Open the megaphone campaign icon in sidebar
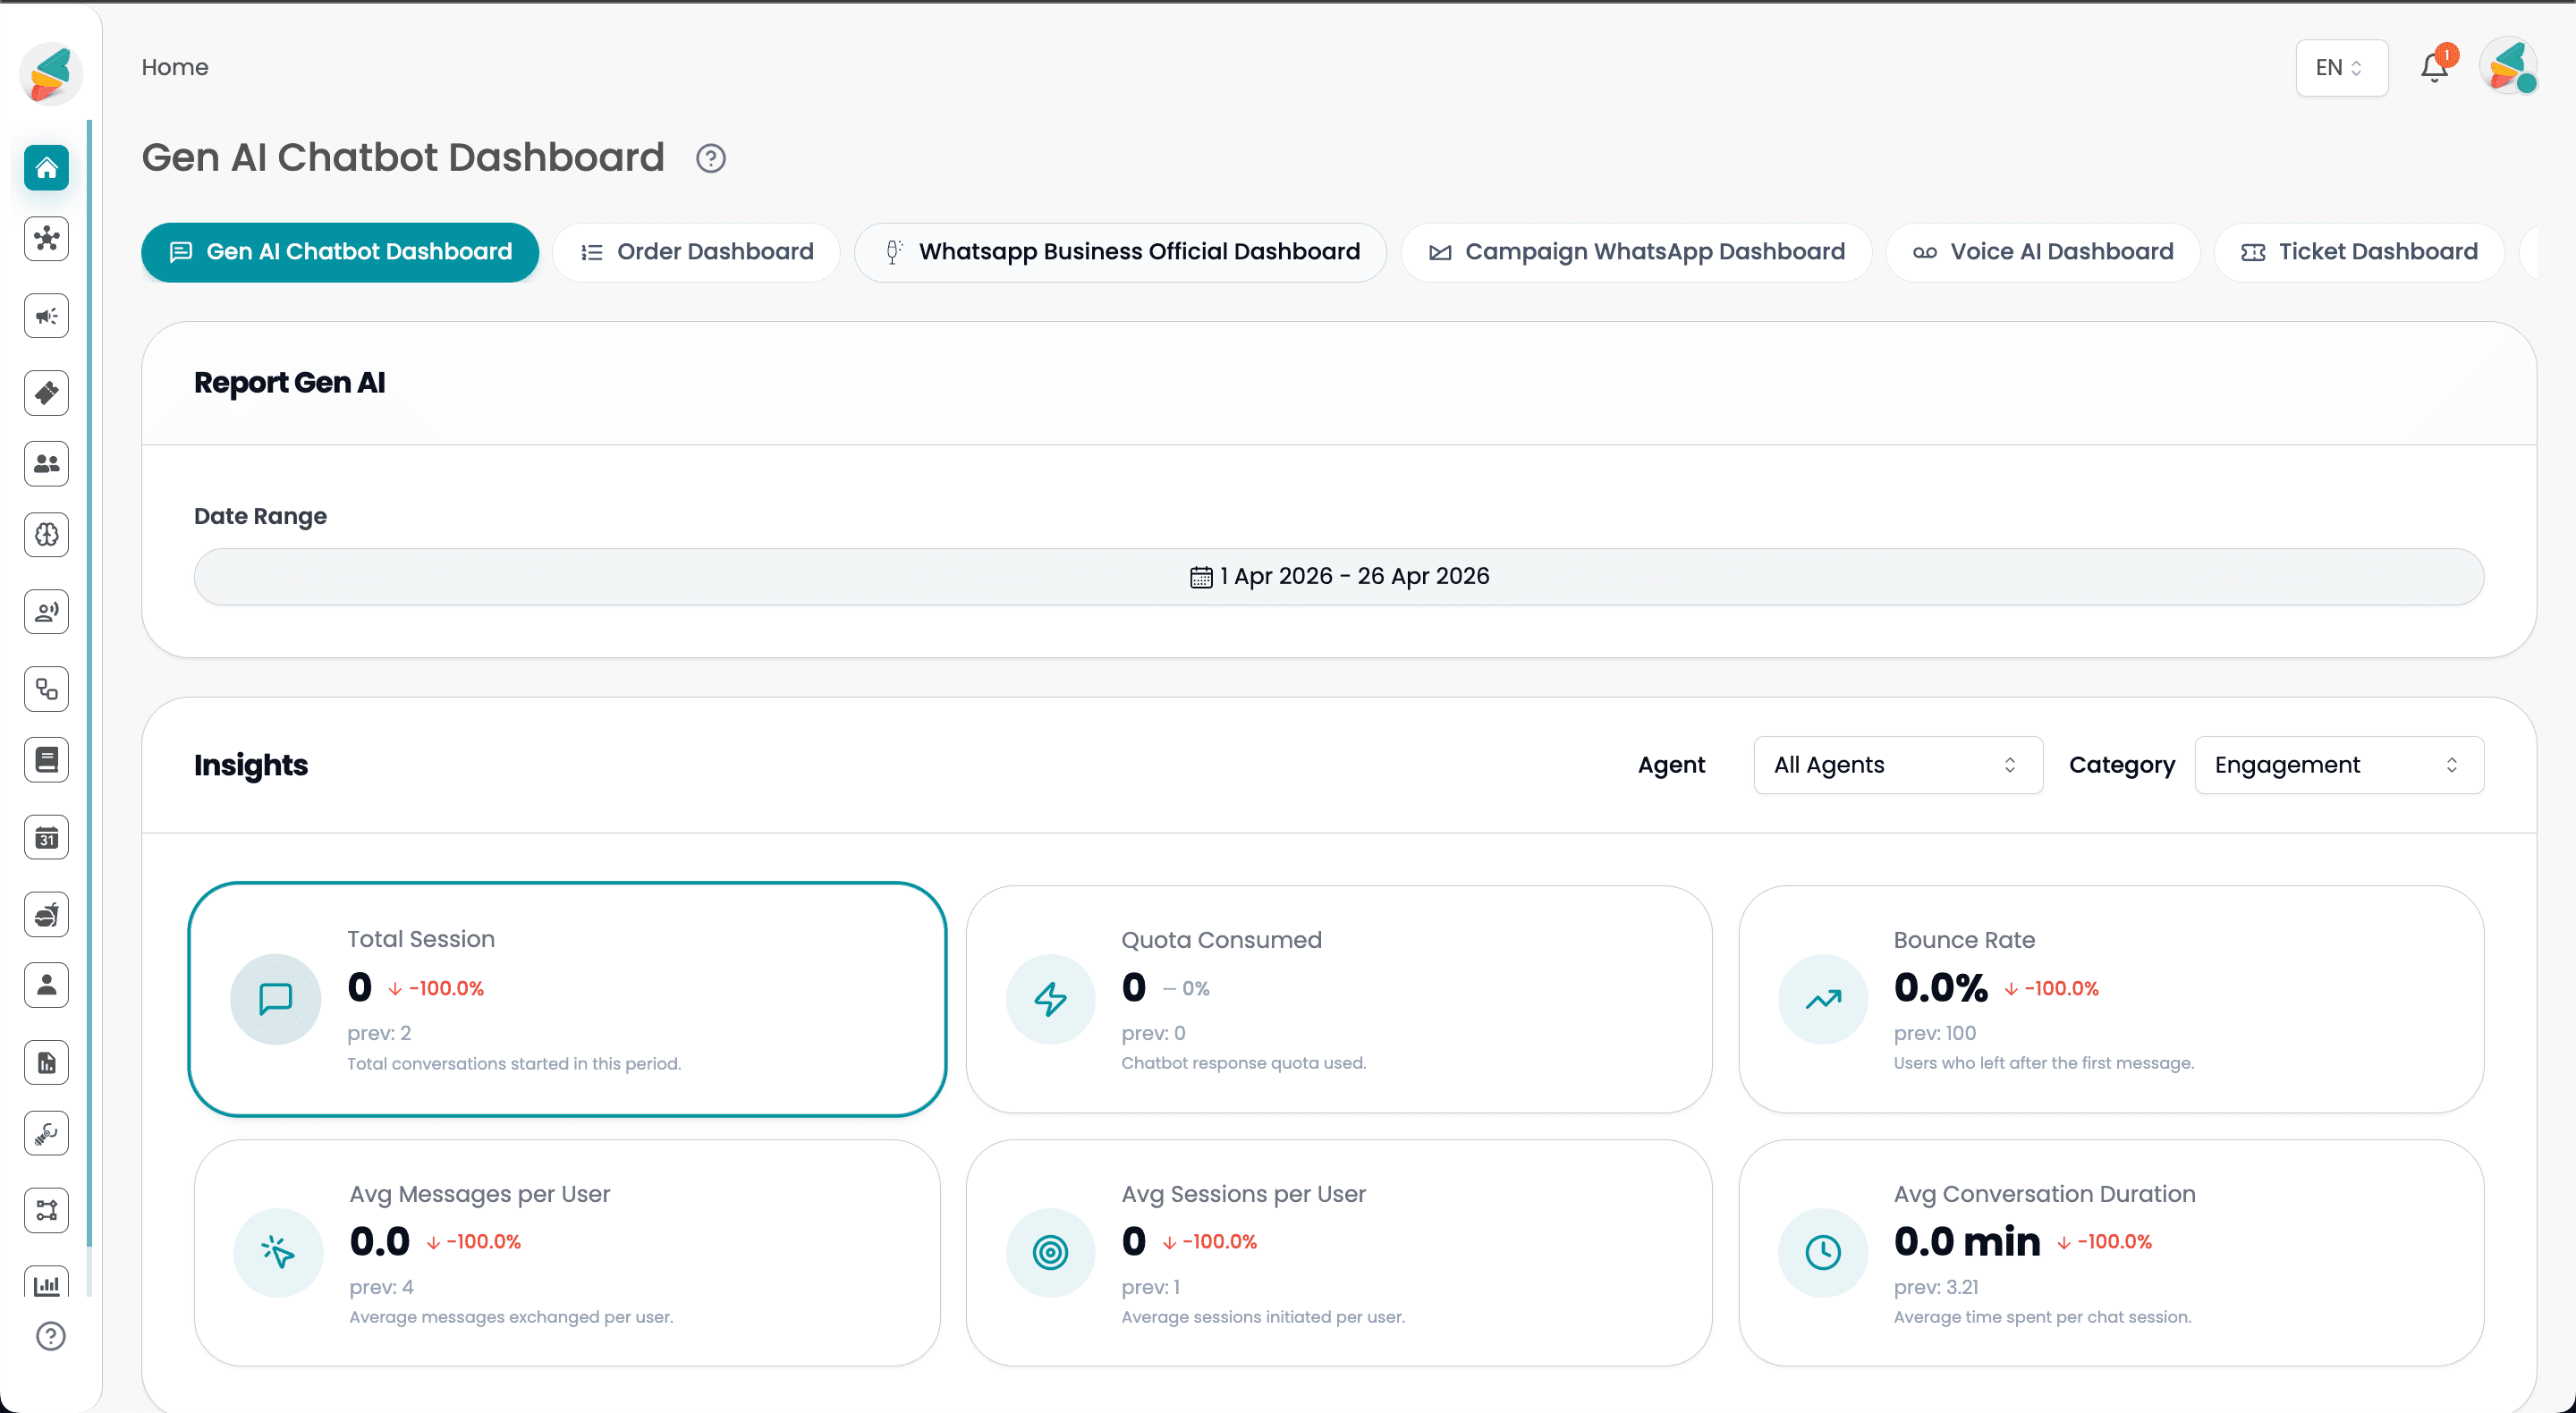This screenshot has height=1413, width=2576. pyautogui.click(x=47, y=316)
